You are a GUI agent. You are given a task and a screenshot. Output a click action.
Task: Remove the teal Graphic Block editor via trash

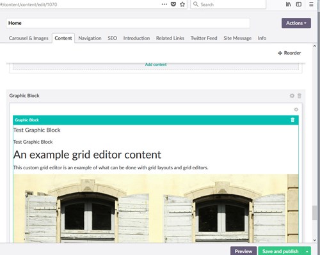tap(292, 120)
